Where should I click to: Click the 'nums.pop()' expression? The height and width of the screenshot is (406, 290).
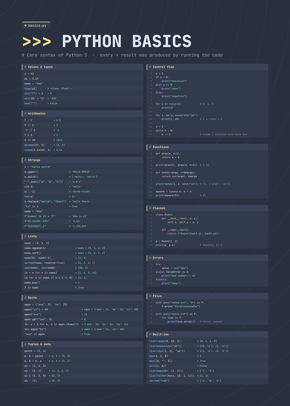[32, 283]
